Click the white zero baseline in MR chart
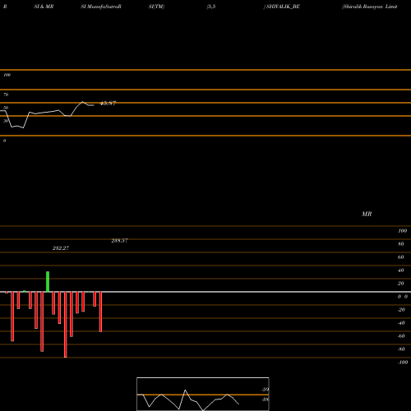 click(205, 292)
